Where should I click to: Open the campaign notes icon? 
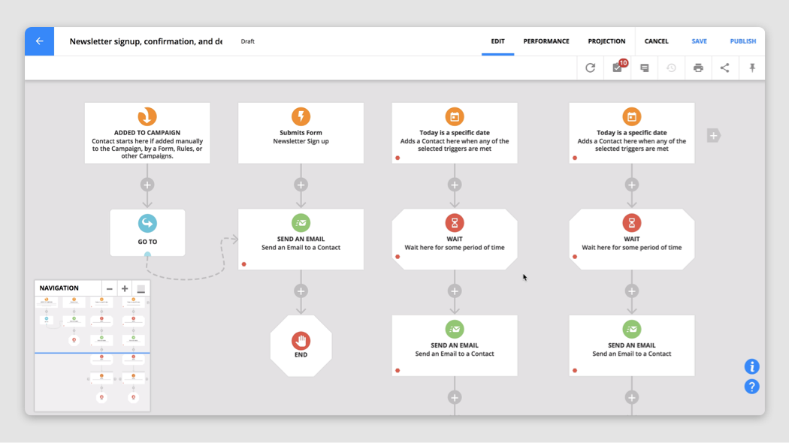click(644, 68)
